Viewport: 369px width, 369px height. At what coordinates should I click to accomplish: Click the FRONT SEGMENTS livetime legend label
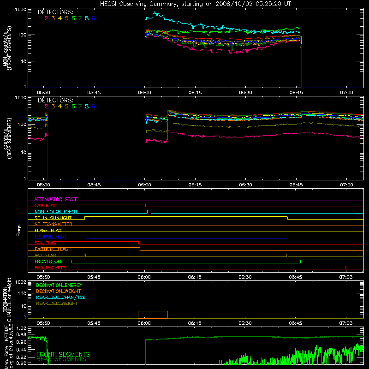click(x=63, y=354)
